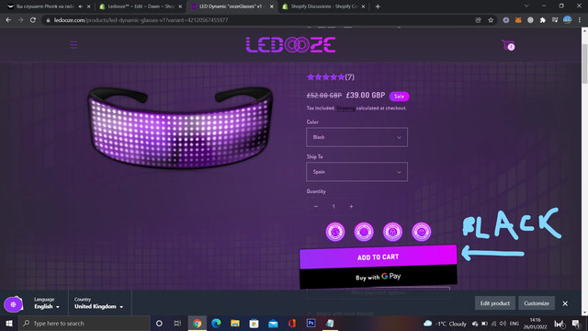Viewport: 588px width, 331px height.
Task: Open Microsoft Store from taskbar
Action: (254, 323)
